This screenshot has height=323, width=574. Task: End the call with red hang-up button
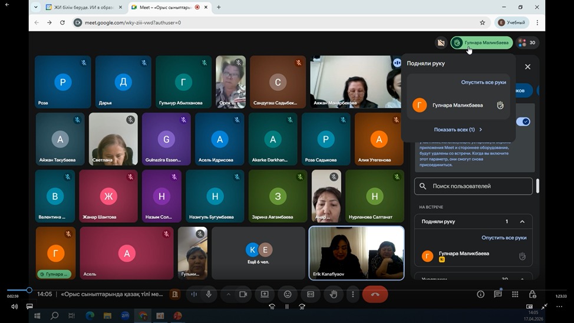375,294
